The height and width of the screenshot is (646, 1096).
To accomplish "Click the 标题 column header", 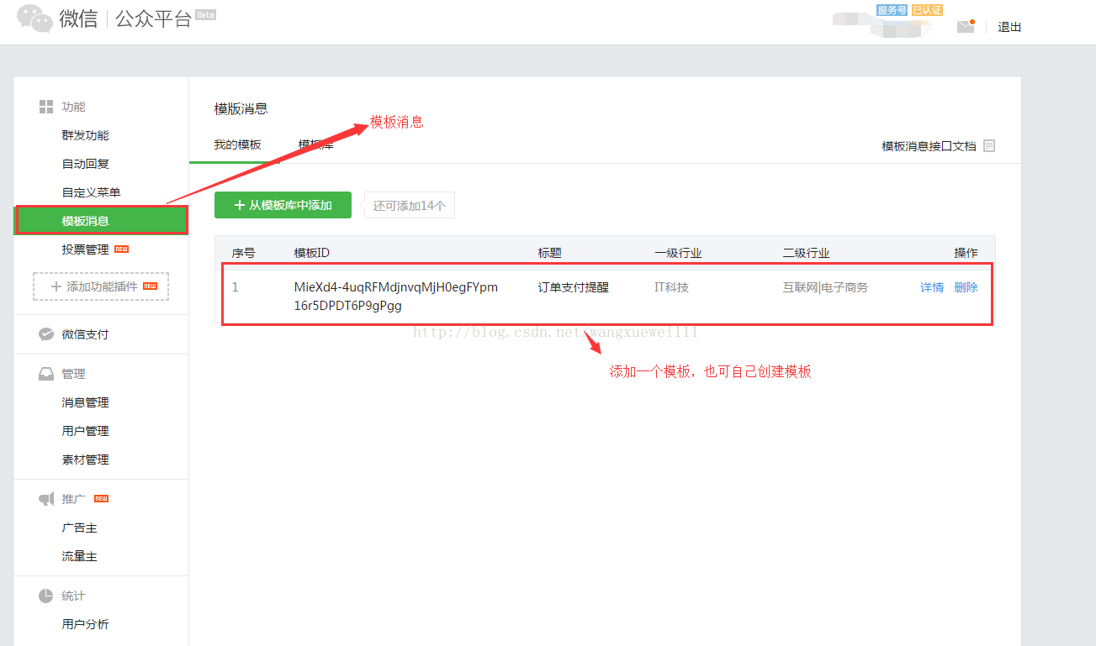I will (x=550, y=253).
